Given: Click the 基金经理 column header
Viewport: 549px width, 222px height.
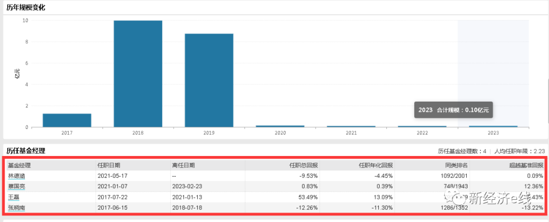Looking at the screenshot, I should tap(19, 165).
